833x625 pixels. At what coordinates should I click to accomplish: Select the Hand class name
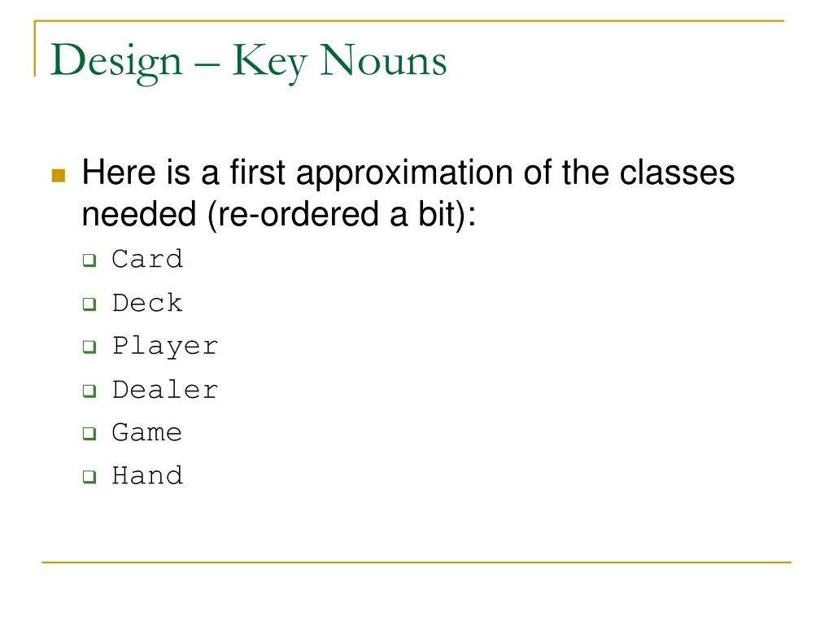point(147,475)
